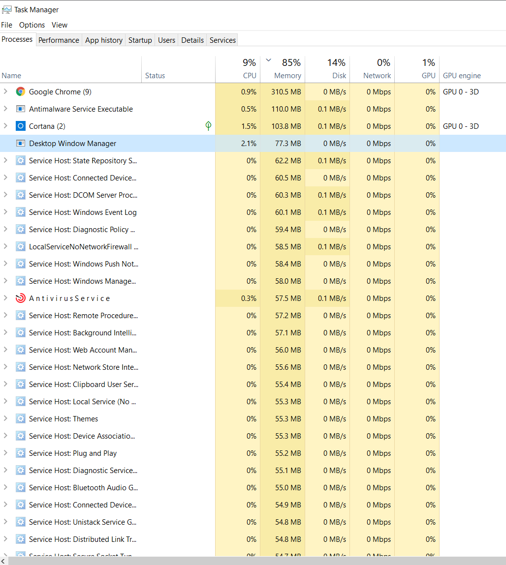Click gear icon for Windows Event Log
This screenshot has height=565, width=506.
pos(21,212)
